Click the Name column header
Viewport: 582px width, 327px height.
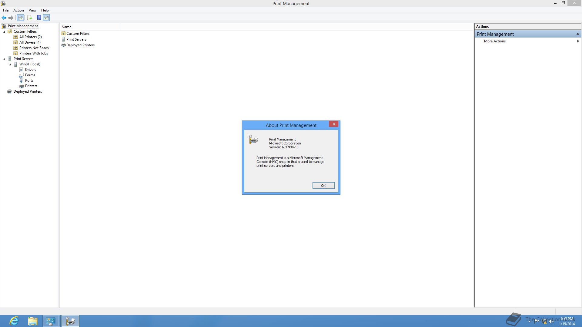90,27
